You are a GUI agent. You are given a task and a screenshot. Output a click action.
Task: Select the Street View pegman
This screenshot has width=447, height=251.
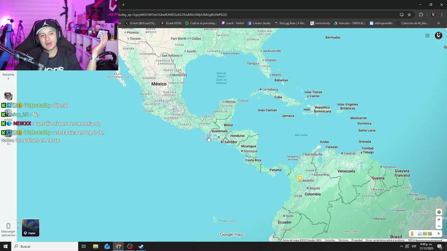pos(412,234)
